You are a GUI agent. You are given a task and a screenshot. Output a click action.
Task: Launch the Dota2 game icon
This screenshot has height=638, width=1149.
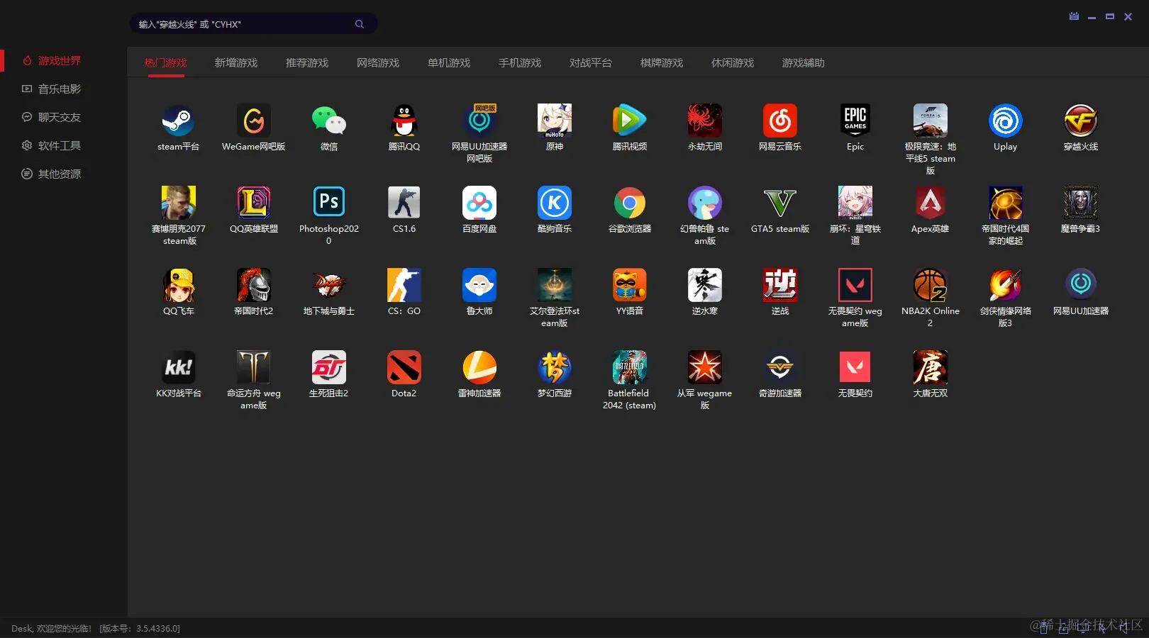404,368
